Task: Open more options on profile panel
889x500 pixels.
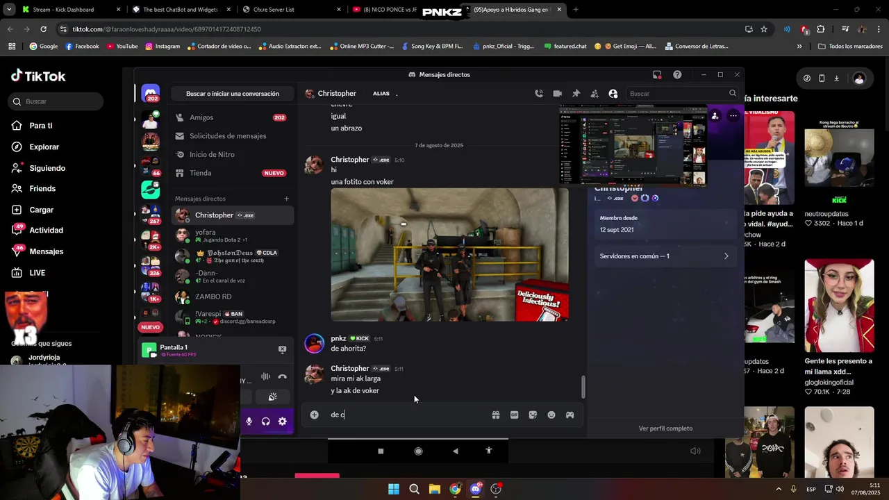Action: tap(733, 116)
